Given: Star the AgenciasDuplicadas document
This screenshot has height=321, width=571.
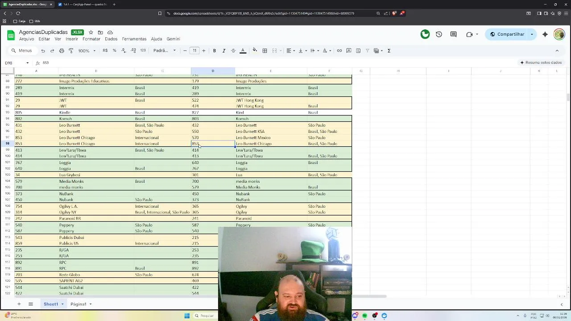Looking at the screenshot, I should pos(91,33).
